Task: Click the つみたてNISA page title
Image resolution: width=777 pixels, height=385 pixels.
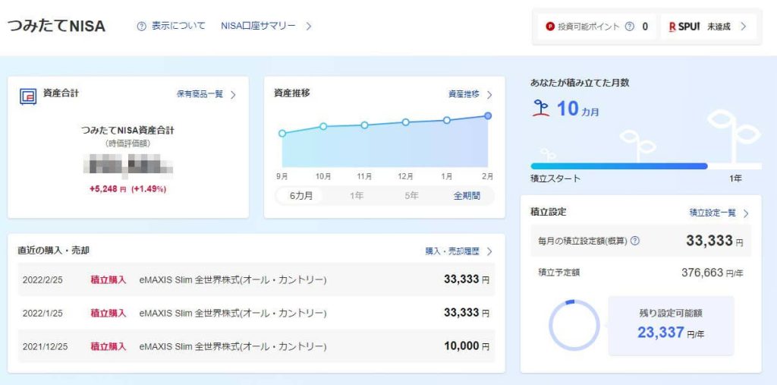Action: coord(56,26)
